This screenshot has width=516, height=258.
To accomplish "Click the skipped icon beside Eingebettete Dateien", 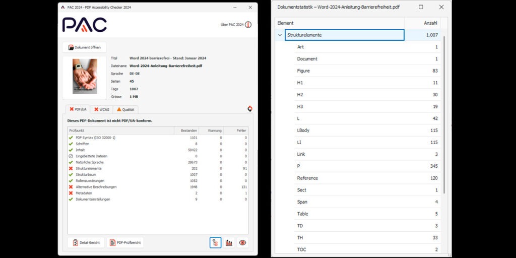I will pos(71,156).
